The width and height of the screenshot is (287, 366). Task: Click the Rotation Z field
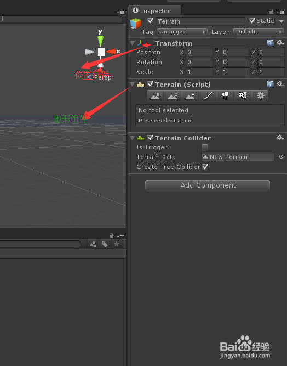[x=271, y=62]
